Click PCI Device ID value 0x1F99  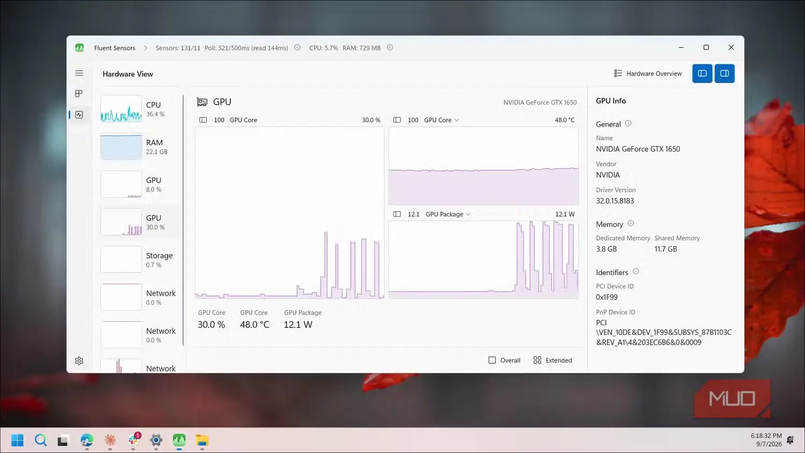point(607,297)
